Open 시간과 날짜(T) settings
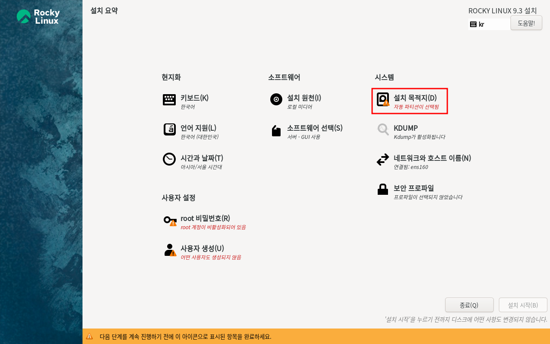The width and height of the screenshot is (550, 344). tap(202, 158)
